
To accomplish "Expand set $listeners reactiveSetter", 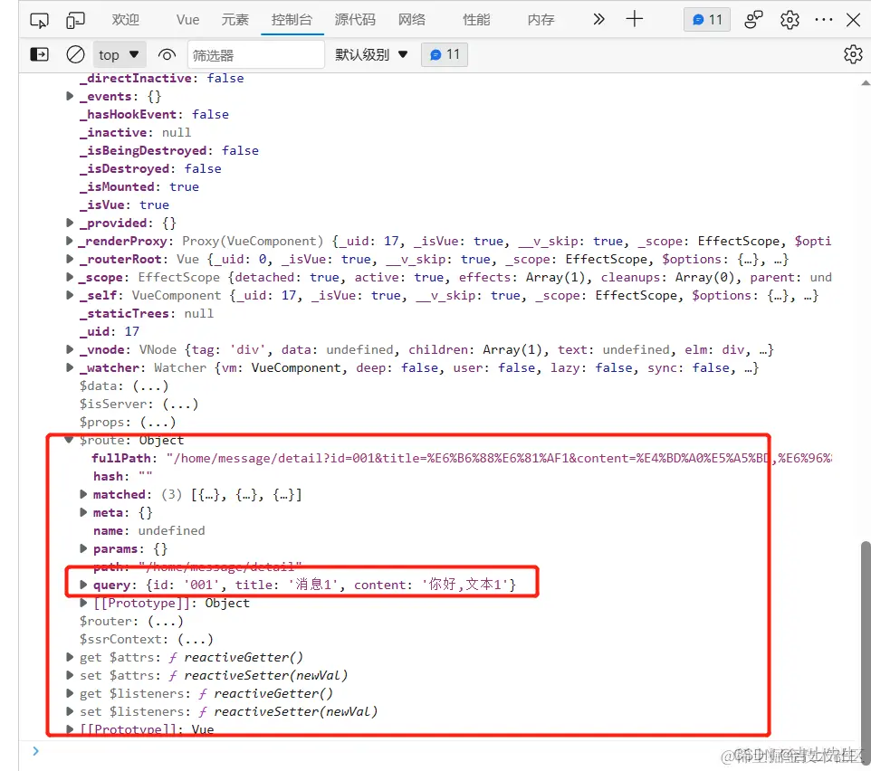I will [x=70, y=711].
